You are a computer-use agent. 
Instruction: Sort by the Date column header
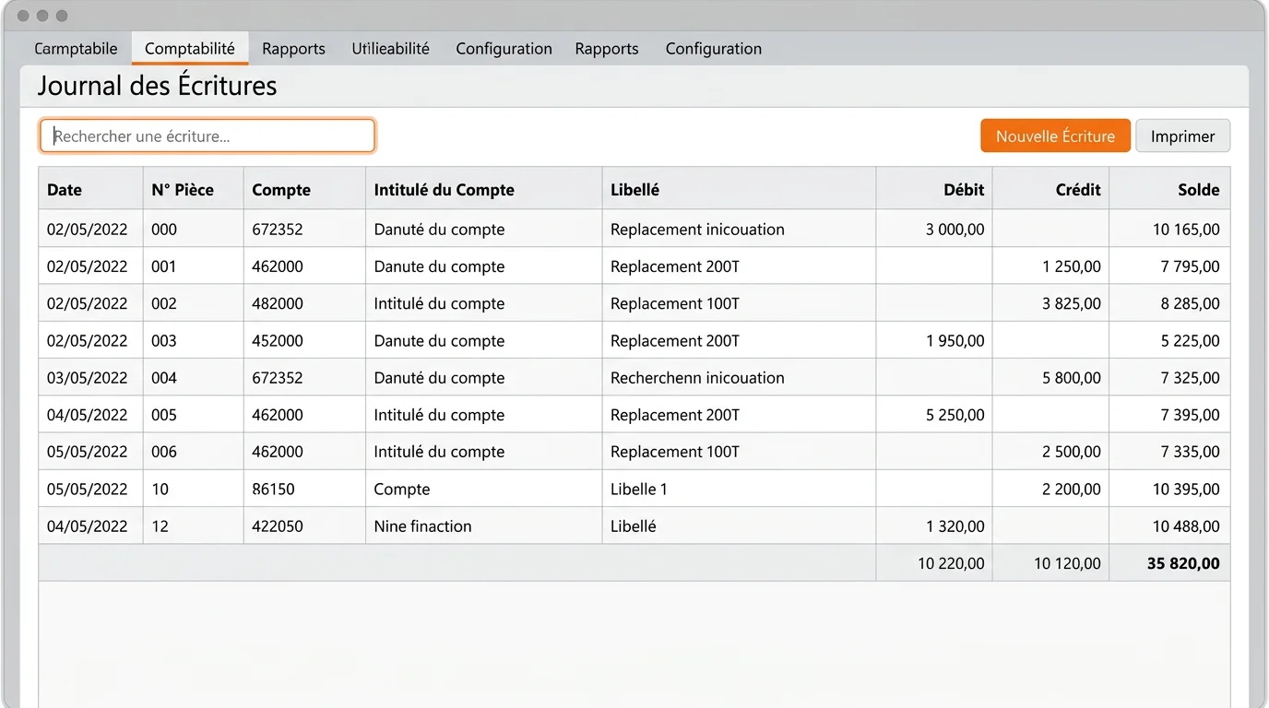(x=90, y=189)
